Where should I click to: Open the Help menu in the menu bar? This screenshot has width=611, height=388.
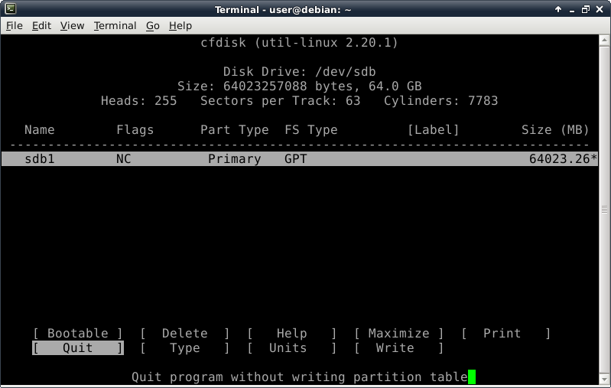click(x=180, y=25)
